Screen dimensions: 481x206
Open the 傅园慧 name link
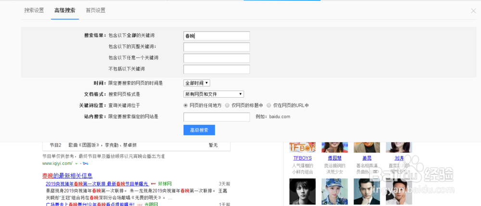pyautogui.click(x=335, y=158)
